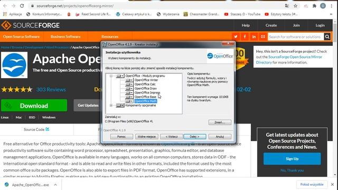The height and width of the screenshot is (190, 338).
Task: Select OpenOffice Draw component row
Action: pyautogui.click(x=146, y=88)
